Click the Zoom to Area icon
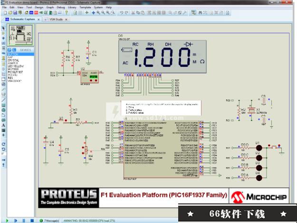Screen dimensions: 297x223 click(x=113, y=13)
